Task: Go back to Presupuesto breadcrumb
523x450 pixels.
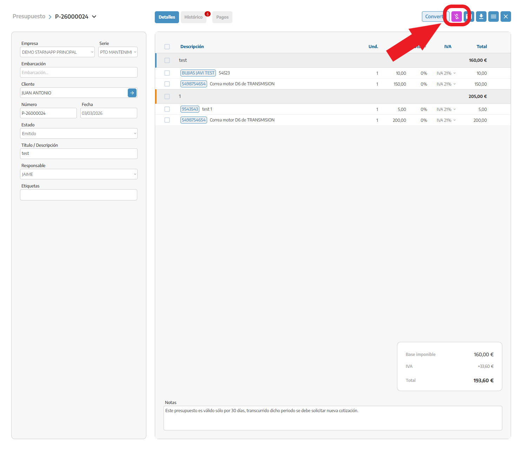Action: click(x=29, y=16)
